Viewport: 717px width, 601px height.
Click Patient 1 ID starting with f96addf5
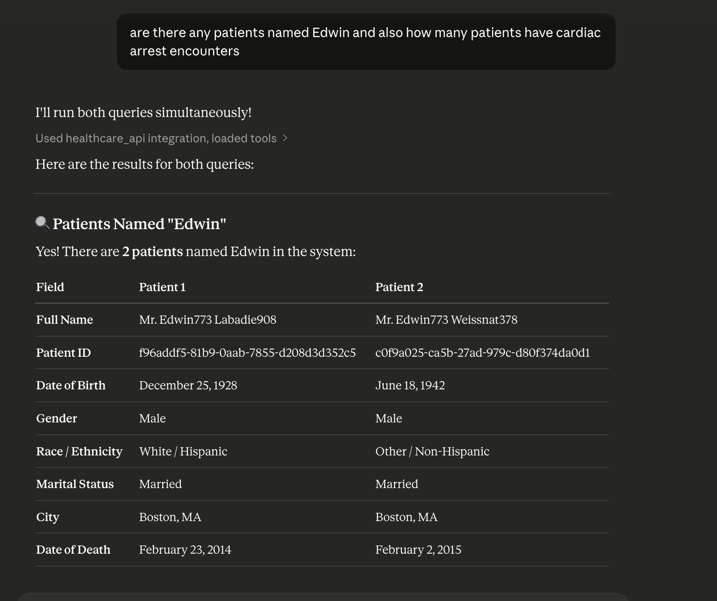point(247,353)
